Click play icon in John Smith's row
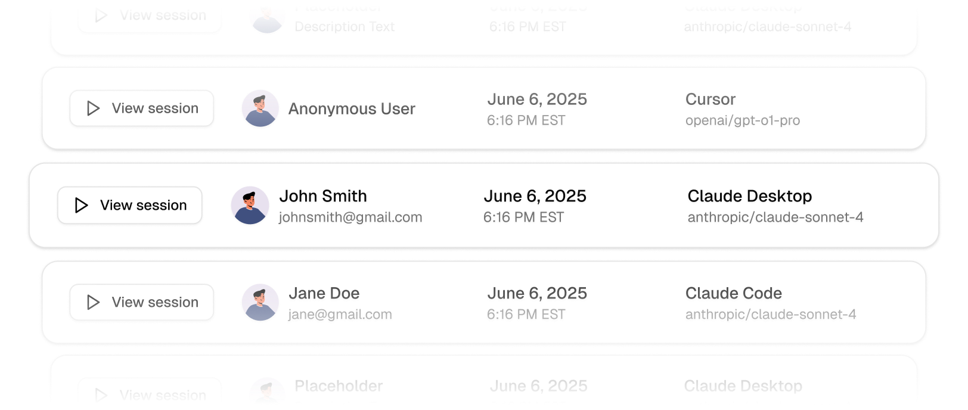This screenshot has height=410, width=968. pyautogui.click(x=82, y=205)
